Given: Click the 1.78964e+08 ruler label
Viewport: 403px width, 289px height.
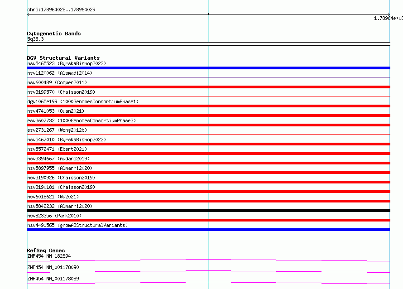Looking at the screenshot, I should [x=389, y=18].
